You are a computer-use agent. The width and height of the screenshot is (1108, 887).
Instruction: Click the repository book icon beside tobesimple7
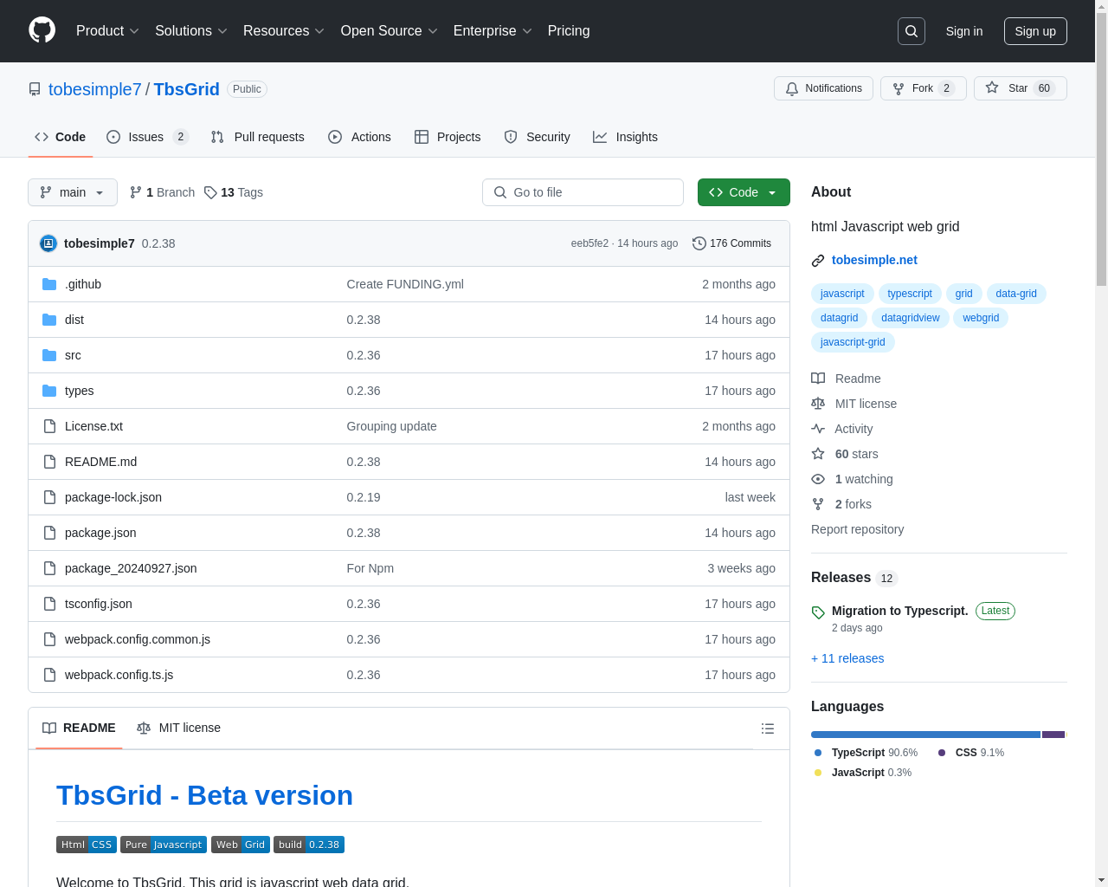[x=35, y=89]
